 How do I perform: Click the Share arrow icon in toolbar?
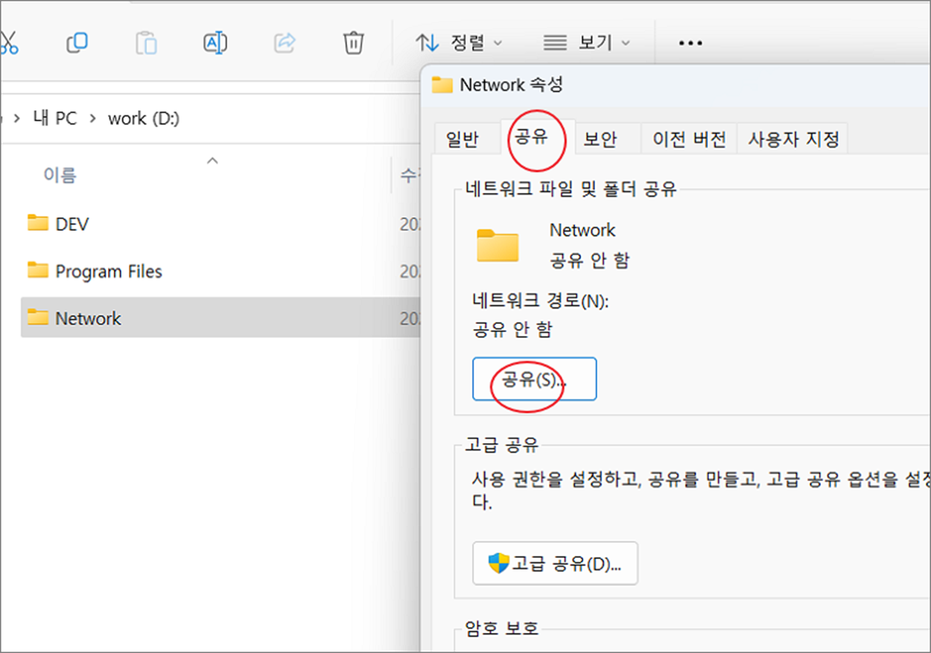coord(285,42)
